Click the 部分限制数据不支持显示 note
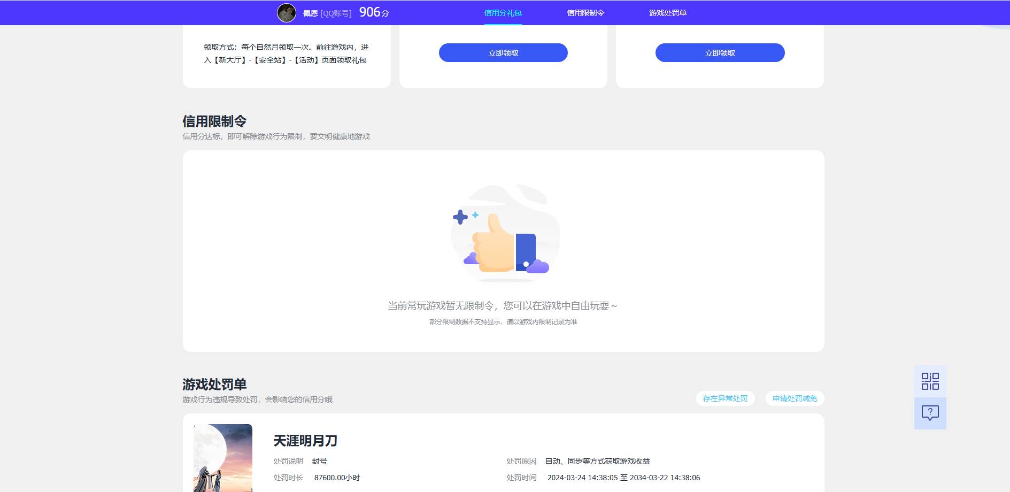This screenshot has width=1010, height=492. (x=503, y=322)
